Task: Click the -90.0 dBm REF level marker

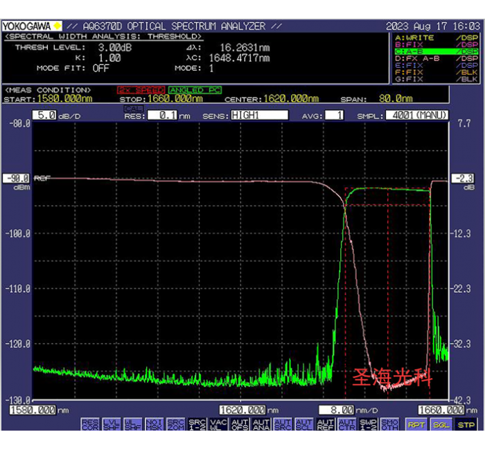Action: point(17,178)
